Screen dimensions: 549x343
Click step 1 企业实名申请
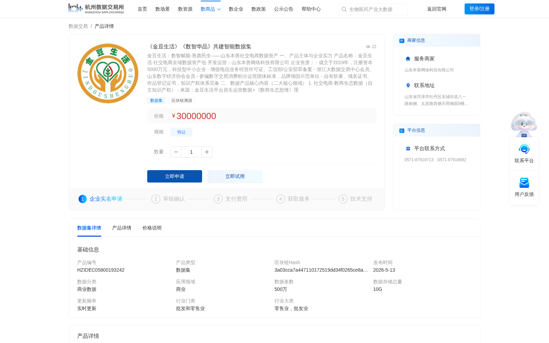[x=101, y=199]
